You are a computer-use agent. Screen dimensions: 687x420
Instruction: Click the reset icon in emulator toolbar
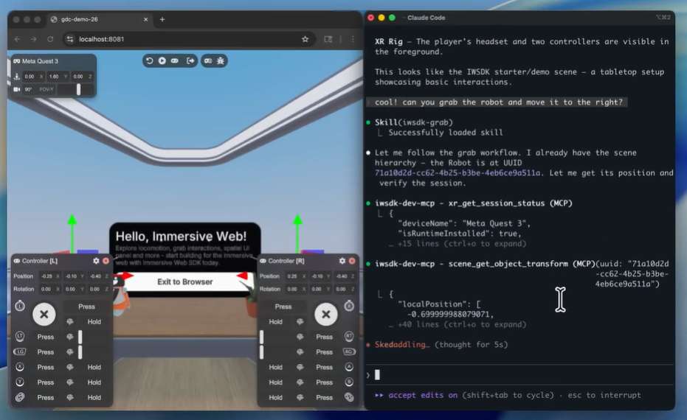click(150, 60)
